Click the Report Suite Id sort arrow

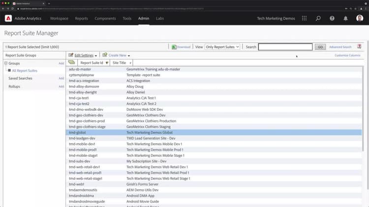pos(107,63)
